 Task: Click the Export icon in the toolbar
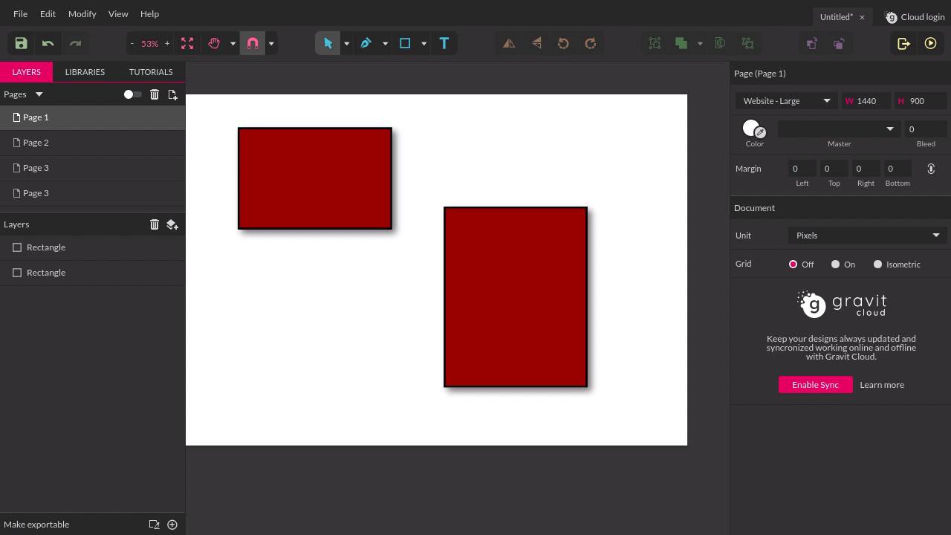point(903,43)
